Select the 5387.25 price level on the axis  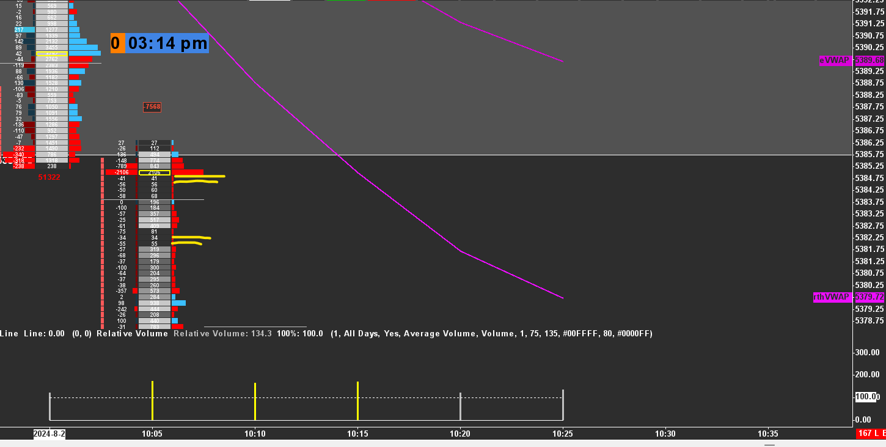point(870,119)
